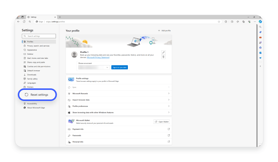Click Sign in to sync data button

(119, 67)
